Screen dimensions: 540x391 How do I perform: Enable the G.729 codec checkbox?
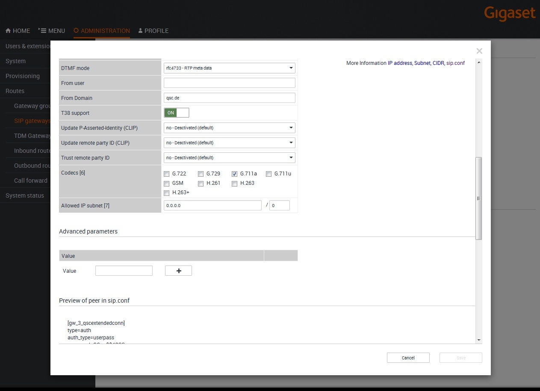tap(201, 174)
